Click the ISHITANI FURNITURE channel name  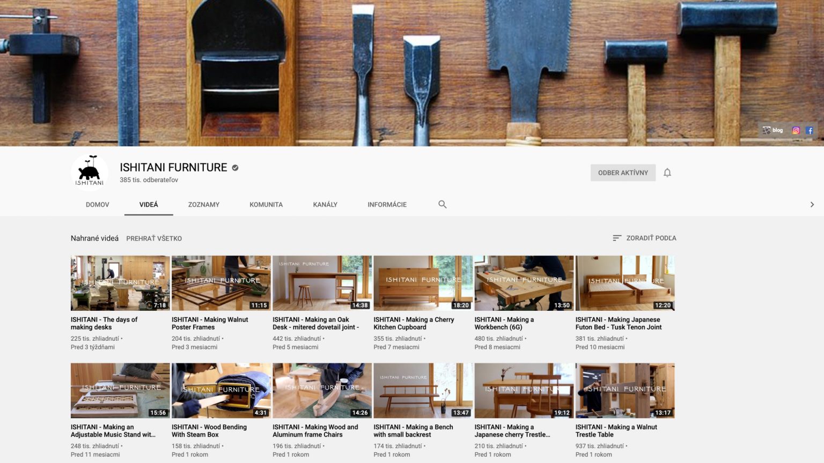174,168
